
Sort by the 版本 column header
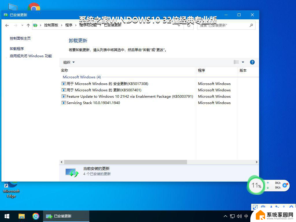(x=248, y=71)
